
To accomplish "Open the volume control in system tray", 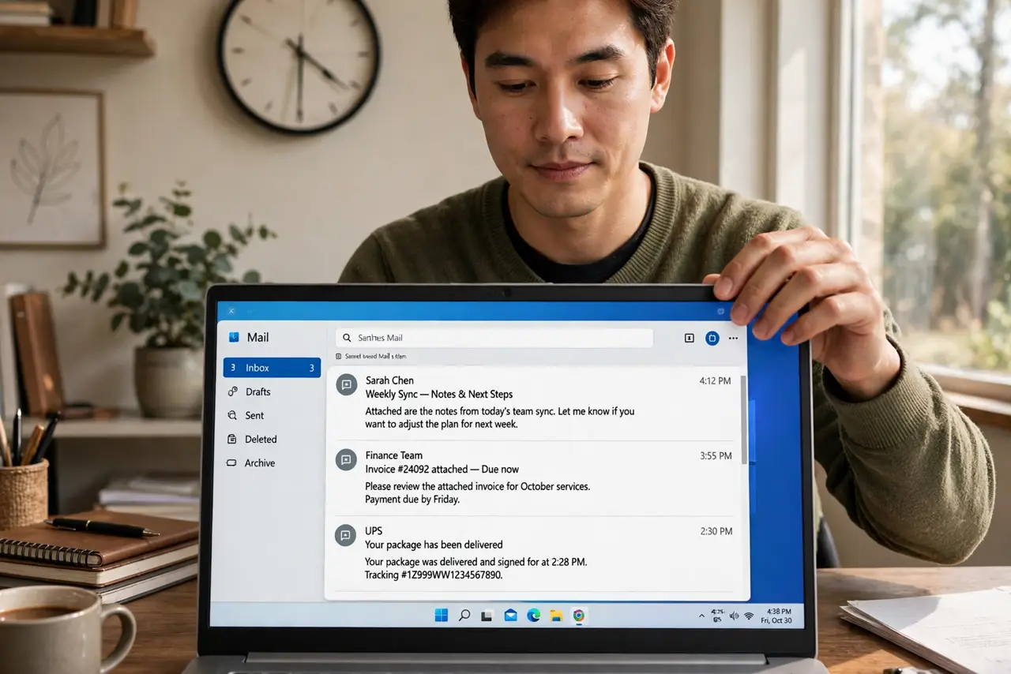I will [x=735, y=616].
